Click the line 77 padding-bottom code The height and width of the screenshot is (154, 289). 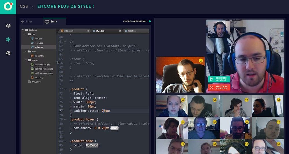pyautogui.click(x=92, y=111)
